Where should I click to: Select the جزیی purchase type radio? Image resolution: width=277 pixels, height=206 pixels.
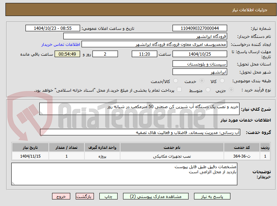pyautogui.click(x=231, y=90)
